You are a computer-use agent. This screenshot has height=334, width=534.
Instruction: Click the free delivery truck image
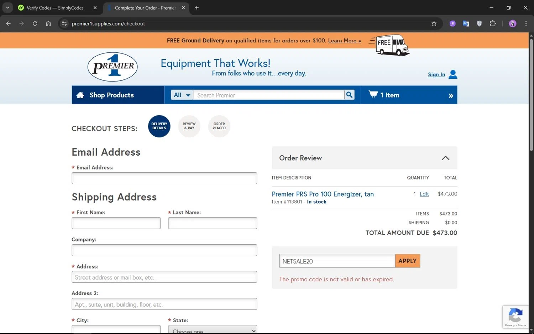coord(390,45)
